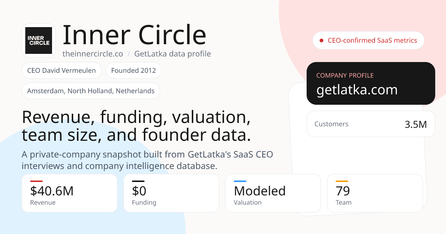Open the theinnercircle.co link

pyautogui.click(x=93, y=54)
